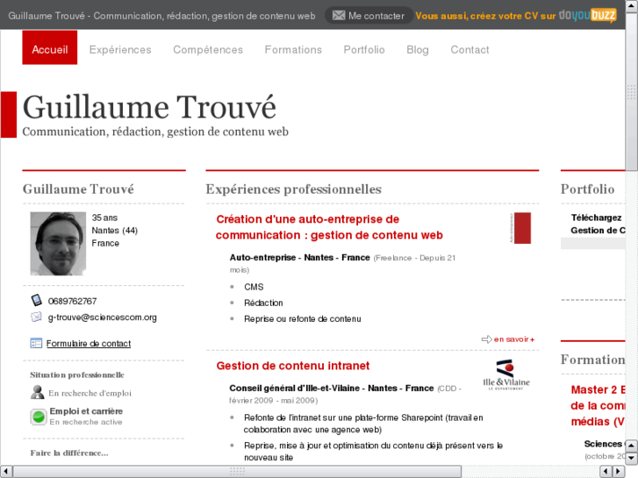This screenshot has height=478, width=638.
Task: Click the arrow icon beside en savoir +
Action: (487, 339)
